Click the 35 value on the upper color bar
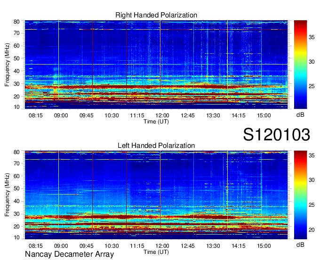Image resolution: width=320 pixels, height=260 pixels. (x=312, y=37)
